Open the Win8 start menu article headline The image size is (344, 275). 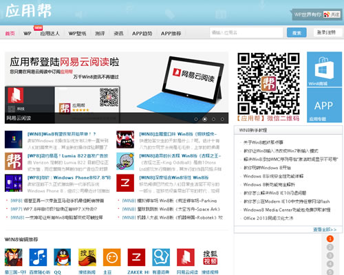click(x=61, y=134)
